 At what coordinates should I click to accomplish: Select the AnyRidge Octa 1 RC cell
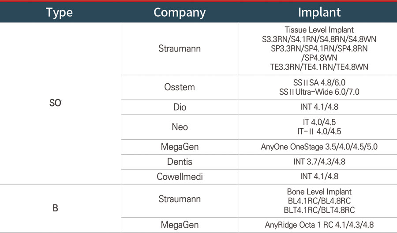[x=319, y=224]
